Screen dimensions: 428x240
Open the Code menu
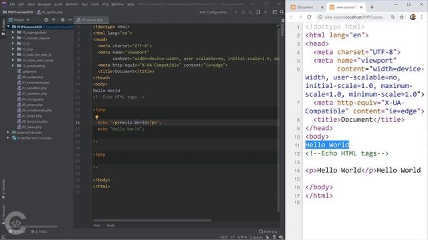(58, 5)
